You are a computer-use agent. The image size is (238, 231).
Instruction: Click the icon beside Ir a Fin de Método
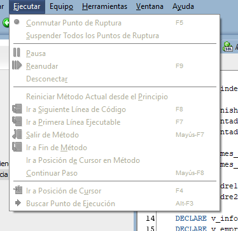[x=17, y=147]
